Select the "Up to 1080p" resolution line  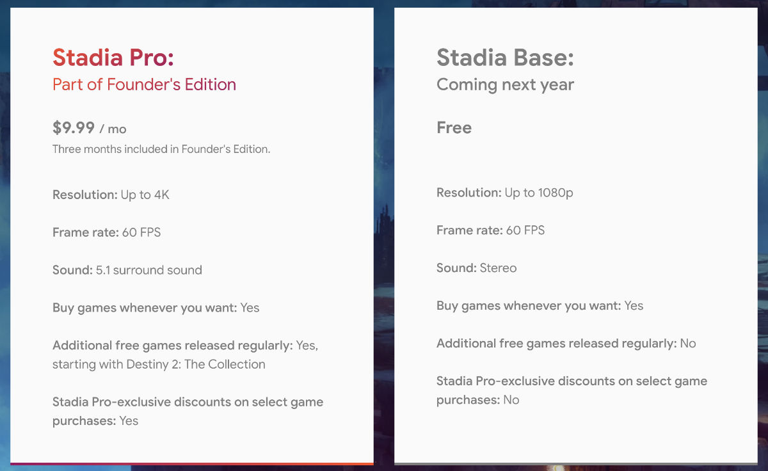point(504,193)
